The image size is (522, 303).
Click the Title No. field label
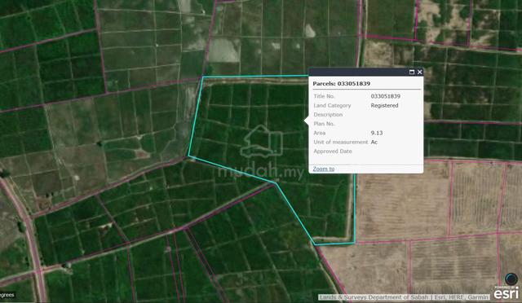(x=324, y=96)
